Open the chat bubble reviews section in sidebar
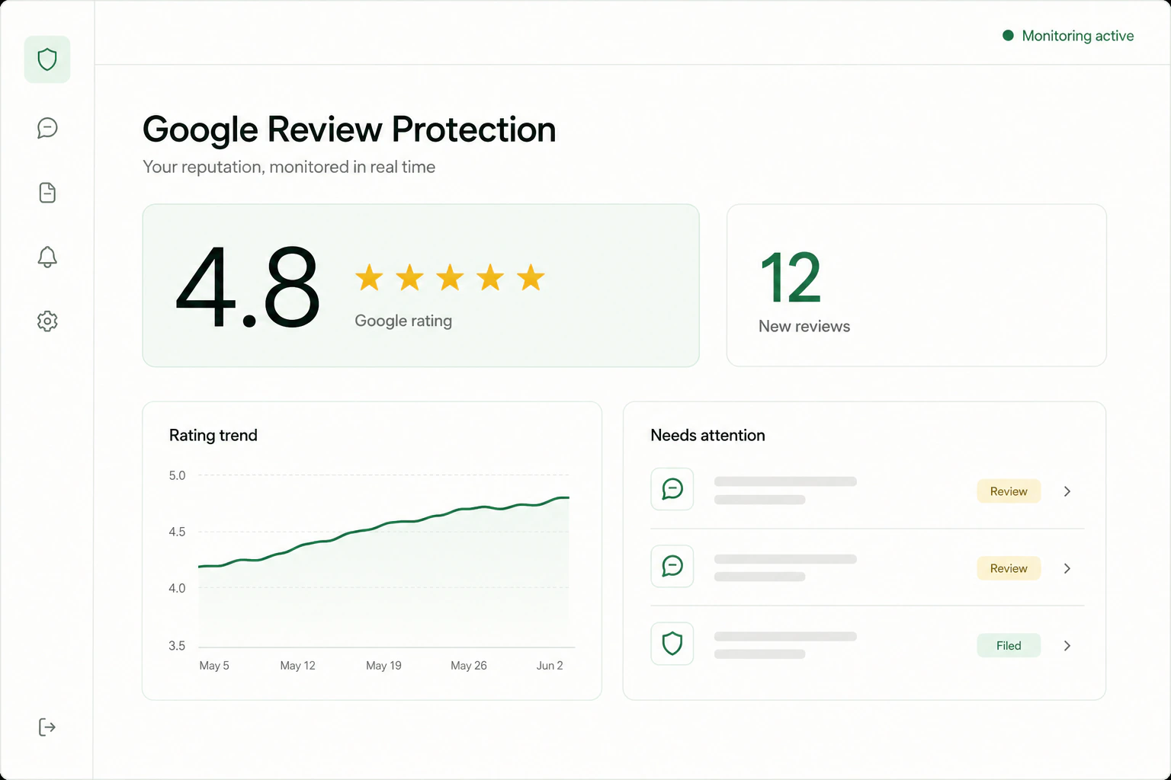Viewport: 1171px width, 780px height. point(47,127)
